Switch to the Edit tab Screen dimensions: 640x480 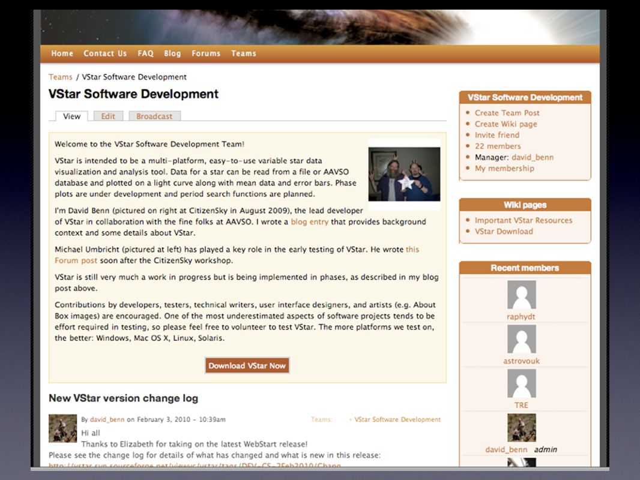[108, 116]
